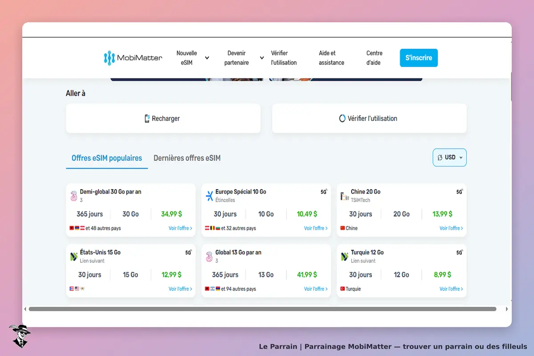Click the Three logo on Global 13 Go card
534x356 pixels.
(x=209, y=257)
